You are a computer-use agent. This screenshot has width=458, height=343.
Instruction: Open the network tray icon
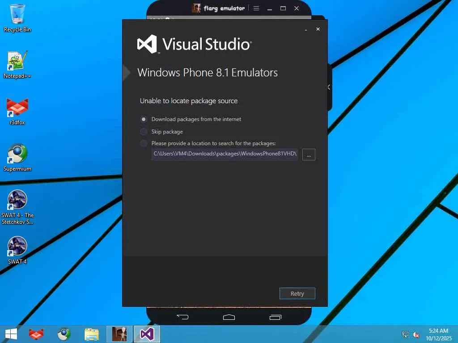(405, 335)
